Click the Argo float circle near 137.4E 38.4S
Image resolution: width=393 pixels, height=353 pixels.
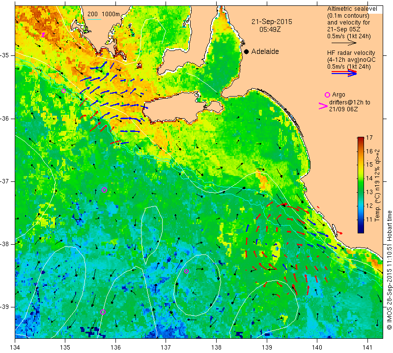pos(186,272)
